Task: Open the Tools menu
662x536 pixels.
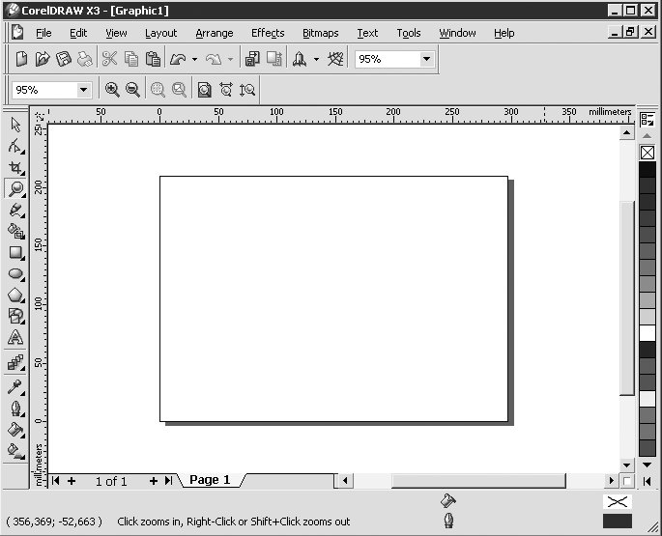Action: click(408, 33)
